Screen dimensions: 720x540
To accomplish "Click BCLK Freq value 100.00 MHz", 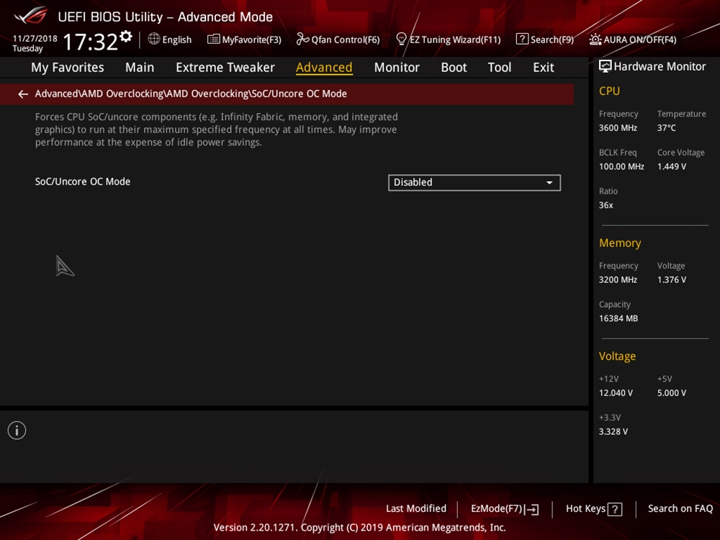I will click(621, 167).
